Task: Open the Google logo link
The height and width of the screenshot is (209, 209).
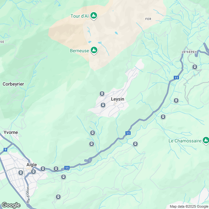Action: point(11,205)
